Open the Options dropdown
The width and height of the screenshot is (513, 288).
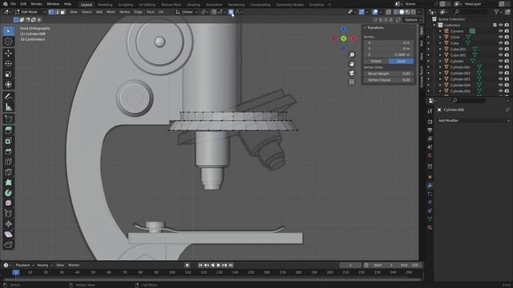point(413,20)
